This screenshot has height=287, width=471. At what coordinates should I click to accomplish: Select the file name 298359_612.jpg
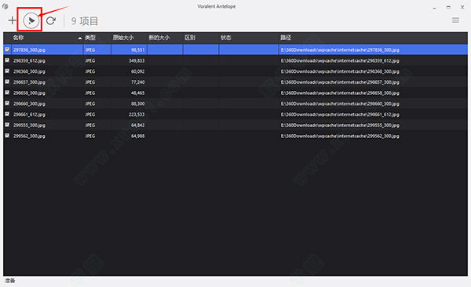pos(29,60)
